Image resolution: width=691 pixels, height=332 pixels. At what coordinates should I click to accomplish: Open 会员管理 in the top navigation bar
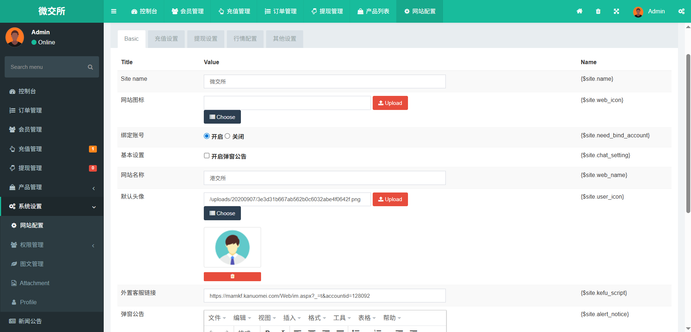(x=188, y=11)
